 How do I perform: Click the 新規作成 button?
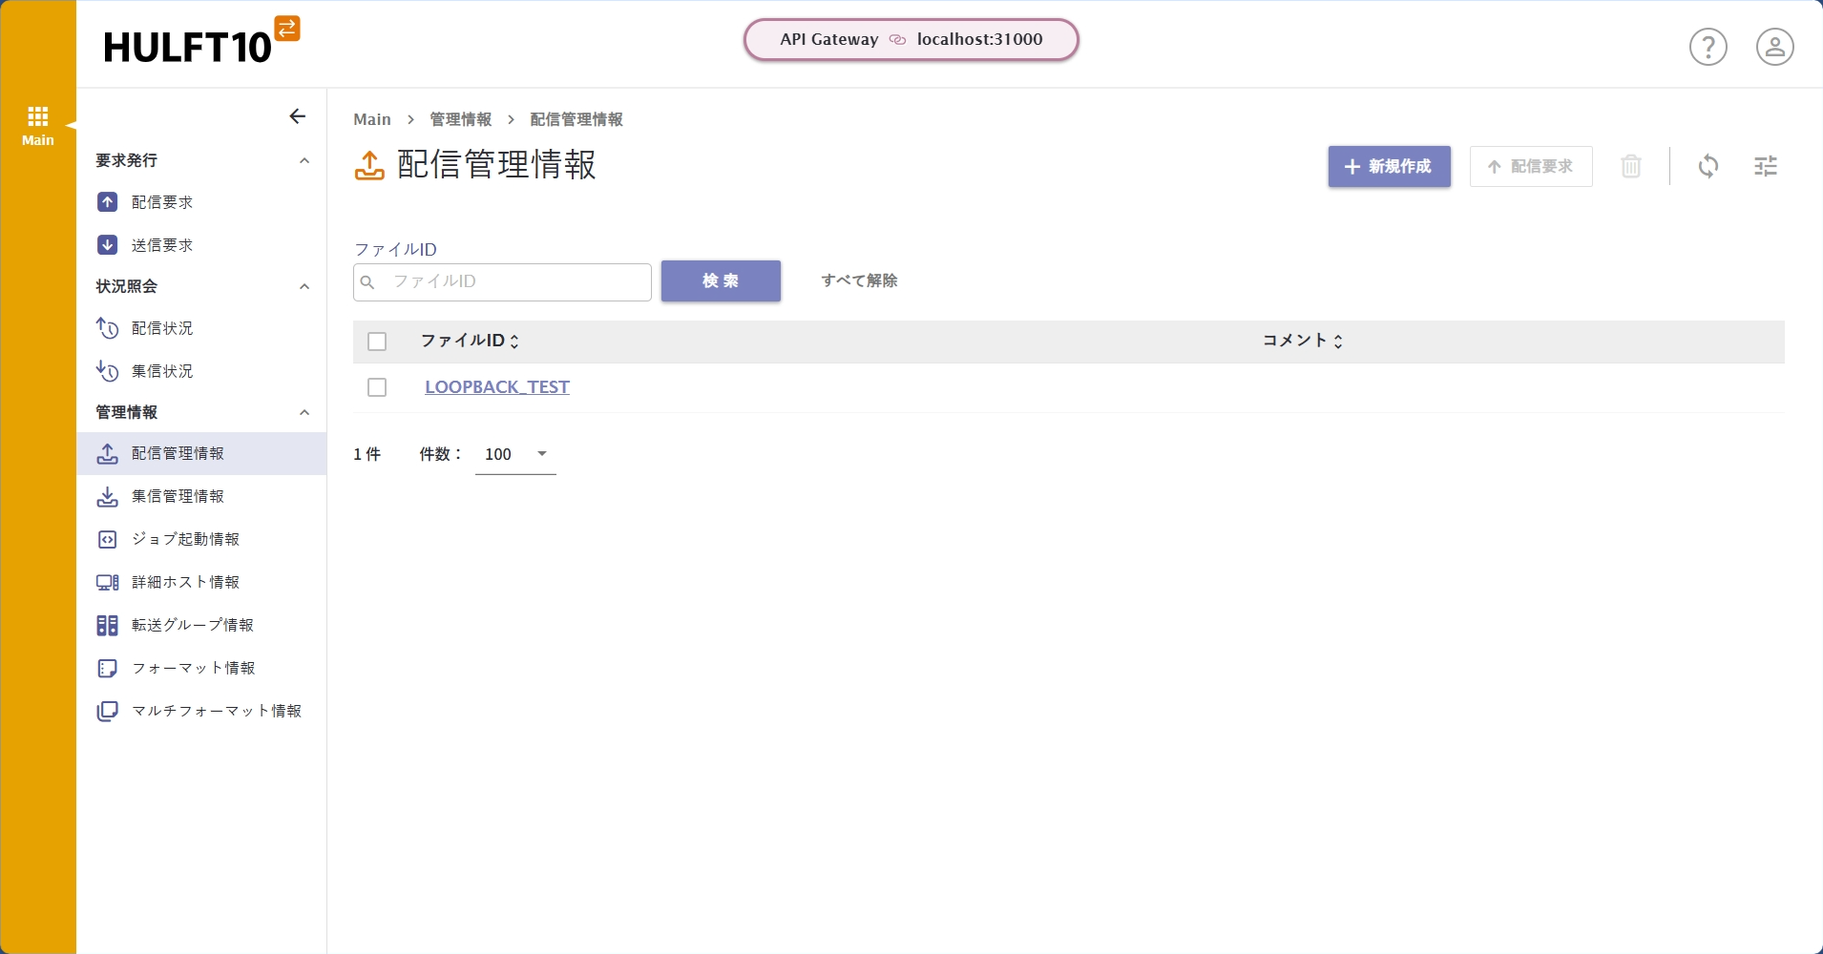[x=1389, y=166]
